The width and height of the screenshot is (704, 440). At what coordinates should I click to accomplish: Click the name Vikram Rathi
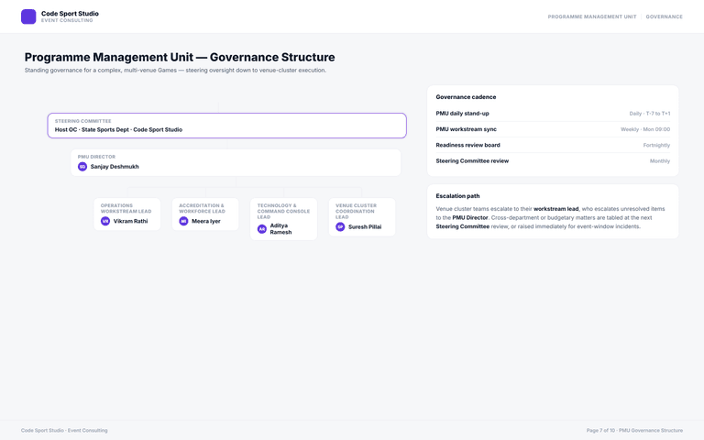pos(131,221)
